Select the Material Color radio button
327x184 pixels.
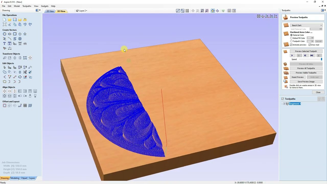291,35
